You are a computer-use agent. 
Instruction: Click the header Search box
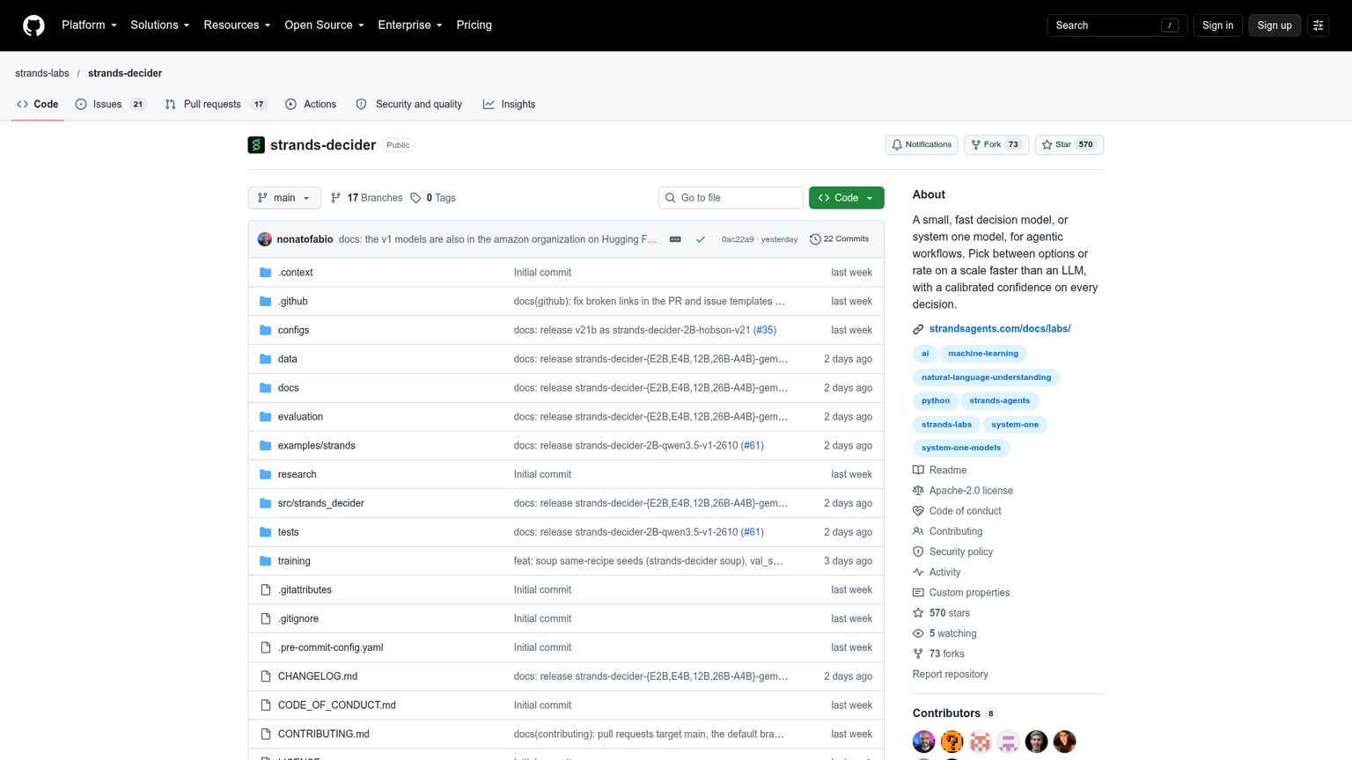coord(1117,26)
